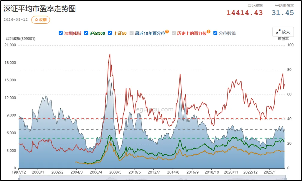Click the 100 right axis value
The width and height of the screenshot is (302, 181).
pos(291,45)
